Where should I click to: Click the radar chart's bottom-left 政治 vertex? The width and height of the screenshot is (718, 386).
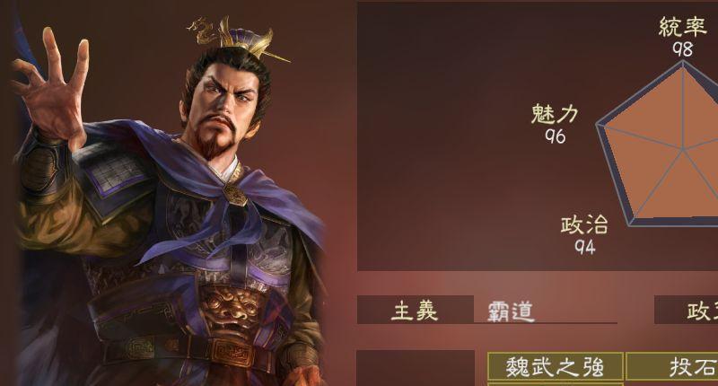point(631,224)
